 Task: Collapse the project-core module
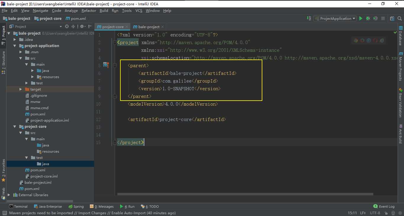point(15,127)
